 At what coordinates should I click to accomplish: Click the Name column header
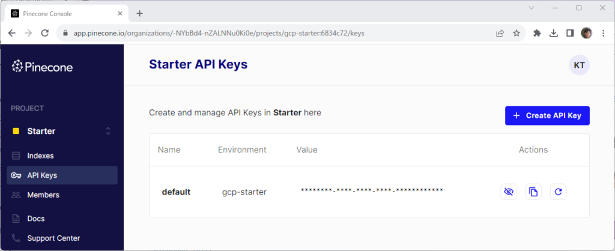click(169, 150)
